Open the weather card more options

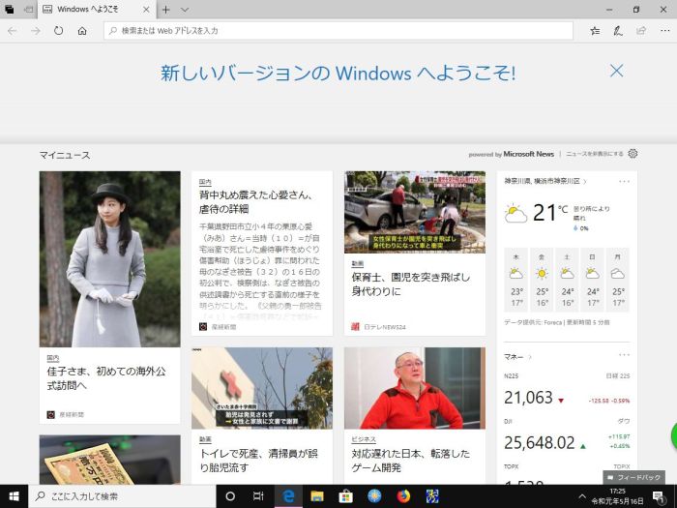[624, 181]
